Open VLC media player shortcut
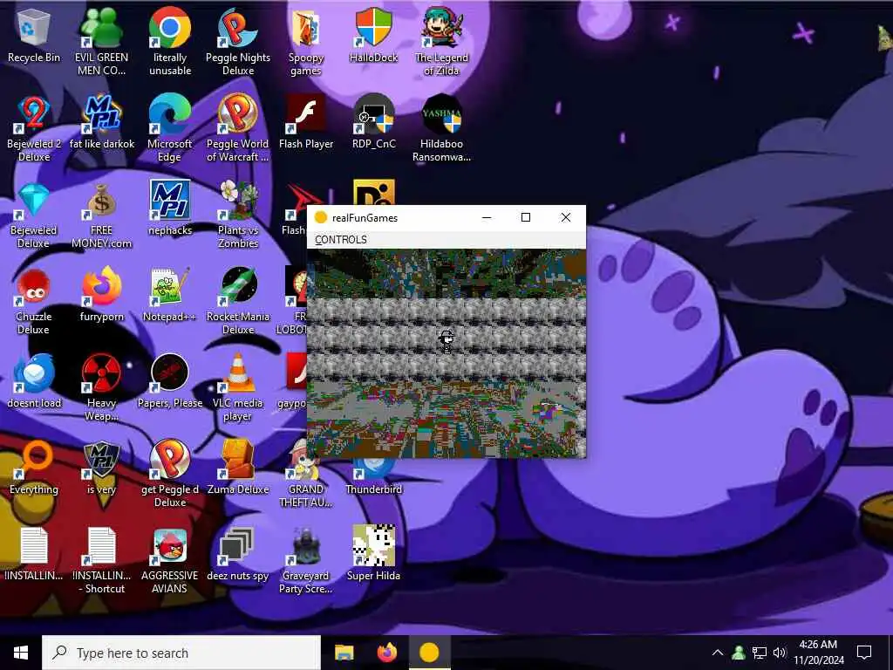 pyautogui.click(x=238, y=387)
